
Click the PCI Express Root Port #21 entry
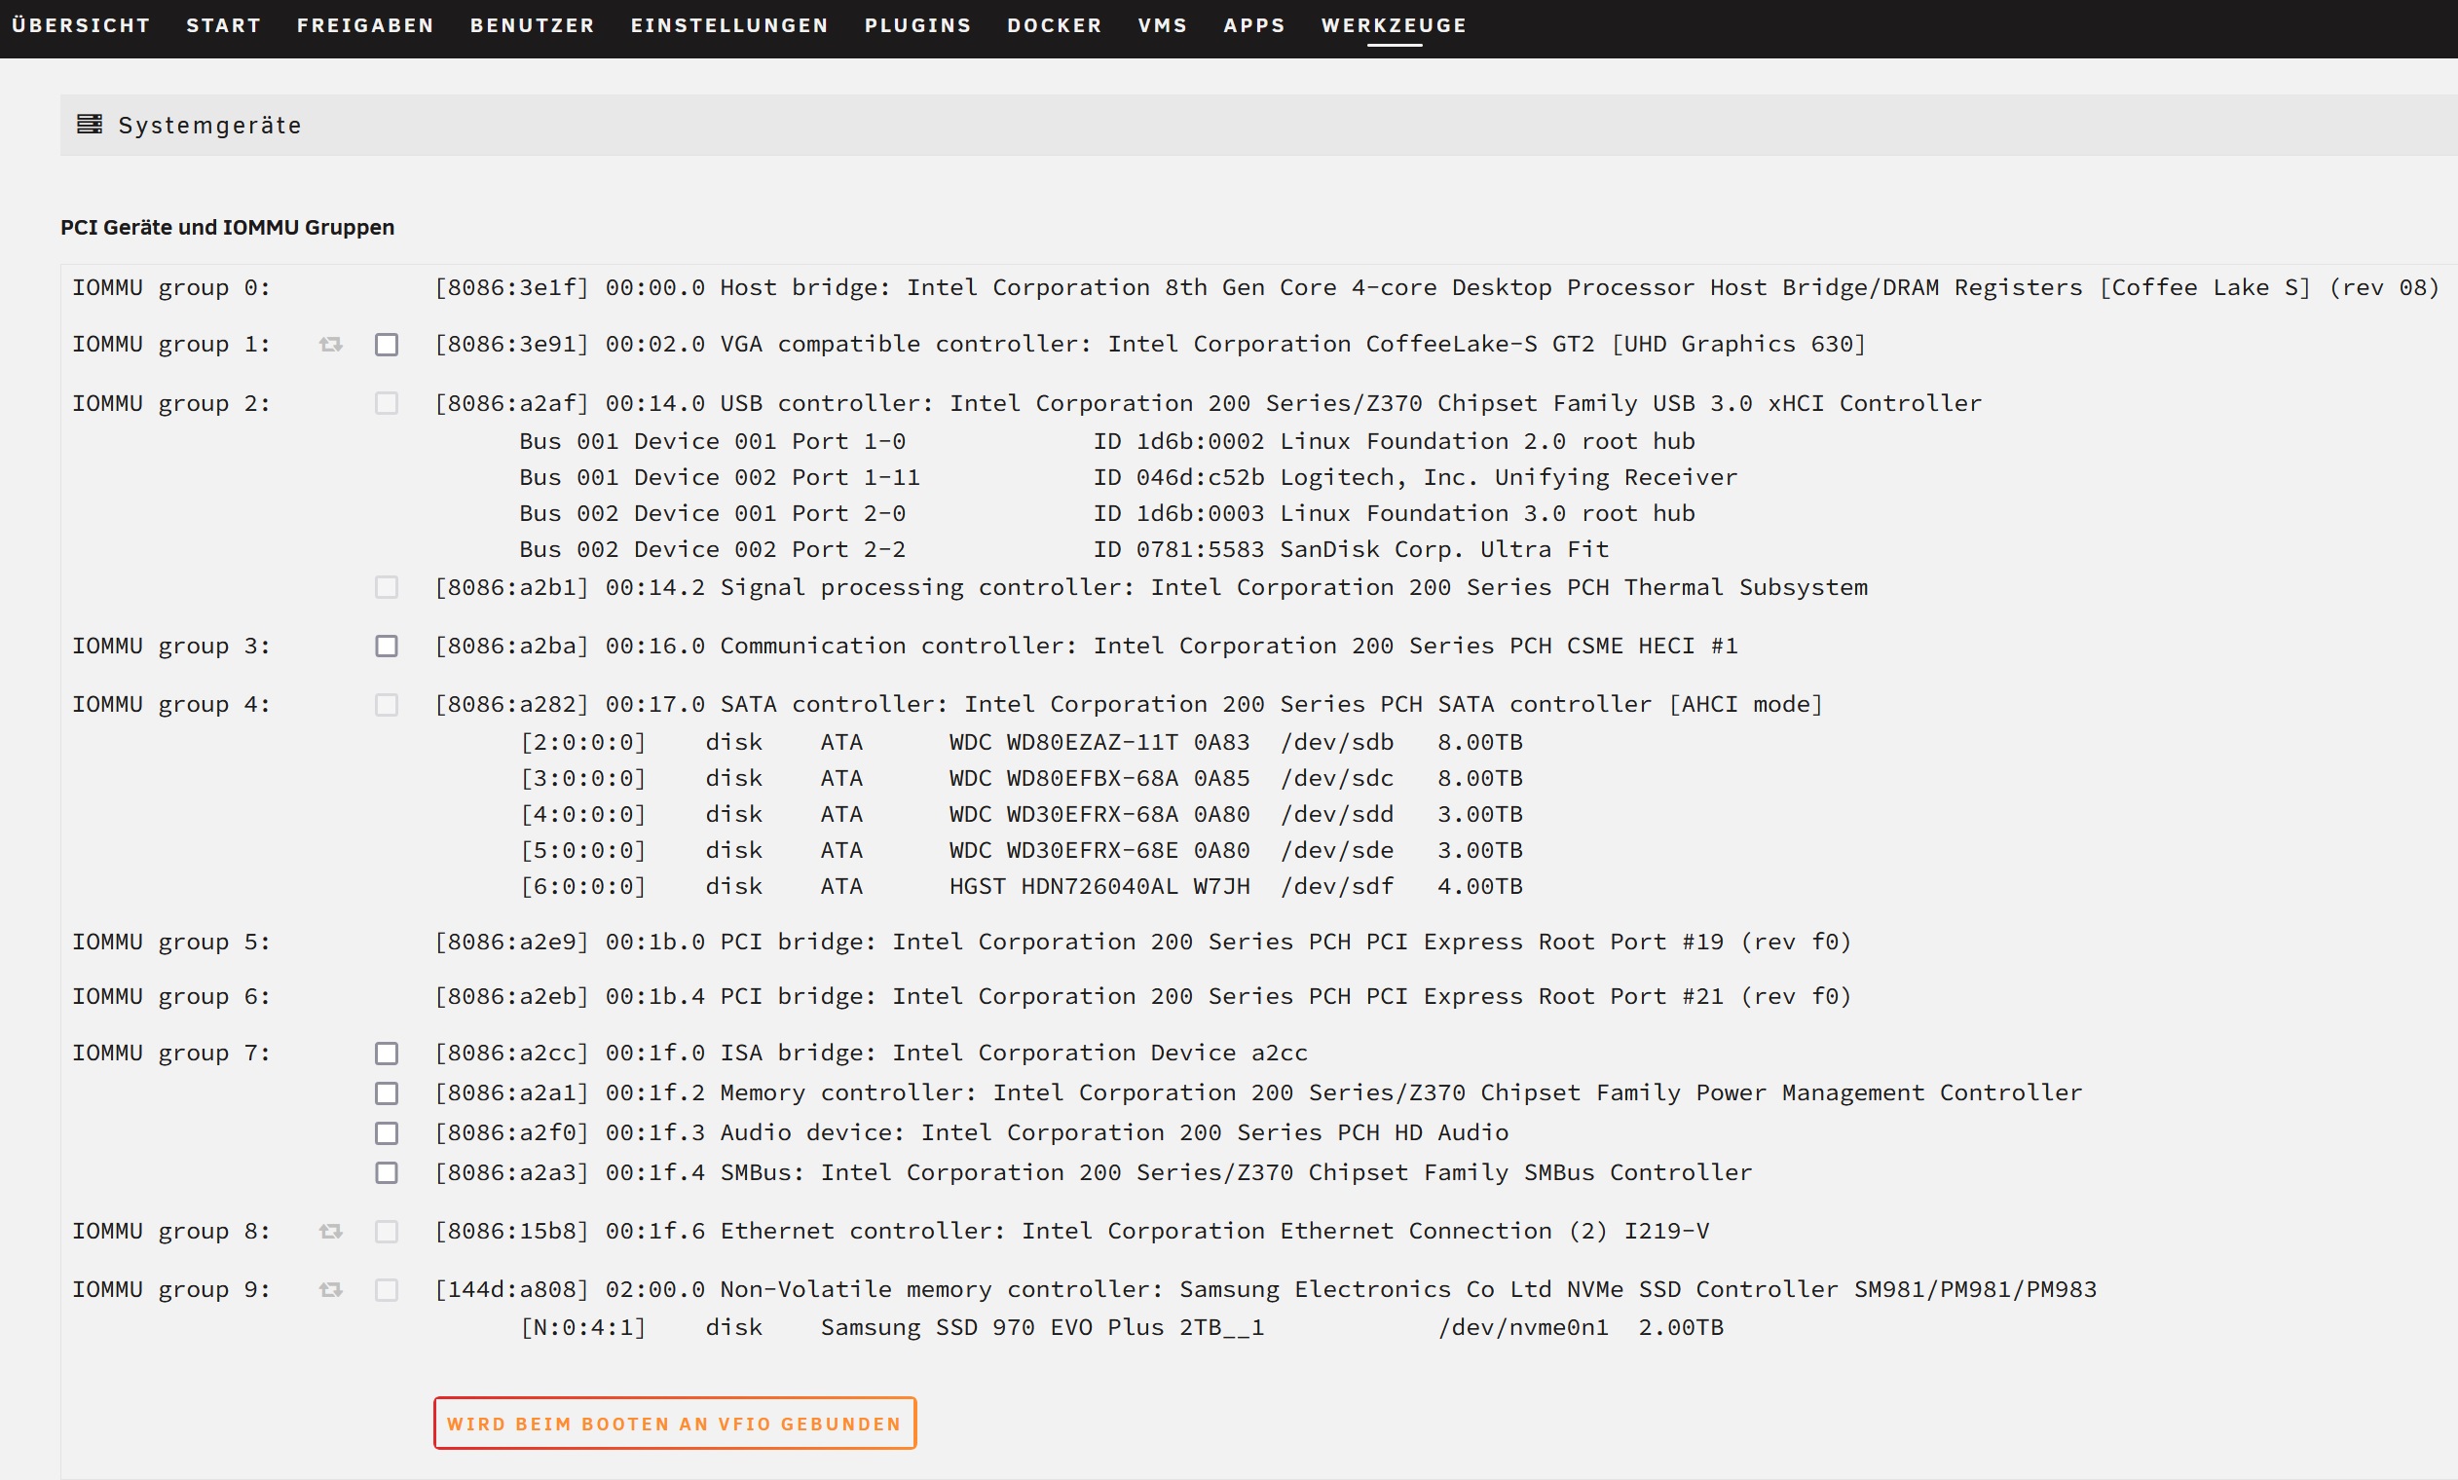click(x=1142, y=996)
